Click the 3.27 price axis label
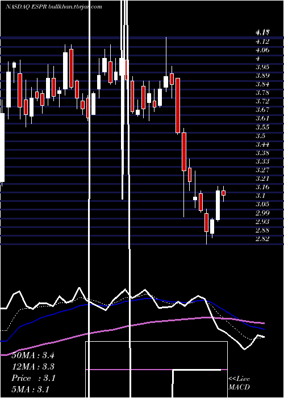This screenshot has height=398, width=284. [x=262, y=170]
